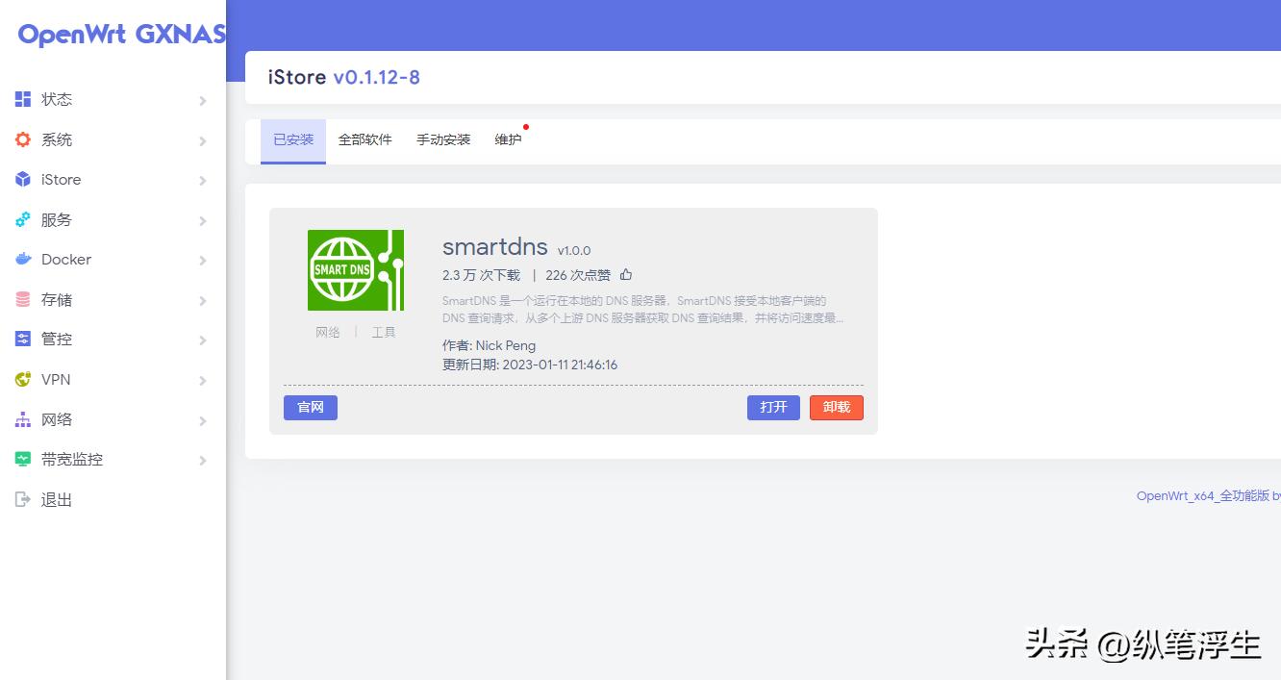The height and width of the screenshot is (680, 1281).
Task: Expand the VPN sidebar section
Action: tap(202, 380)
